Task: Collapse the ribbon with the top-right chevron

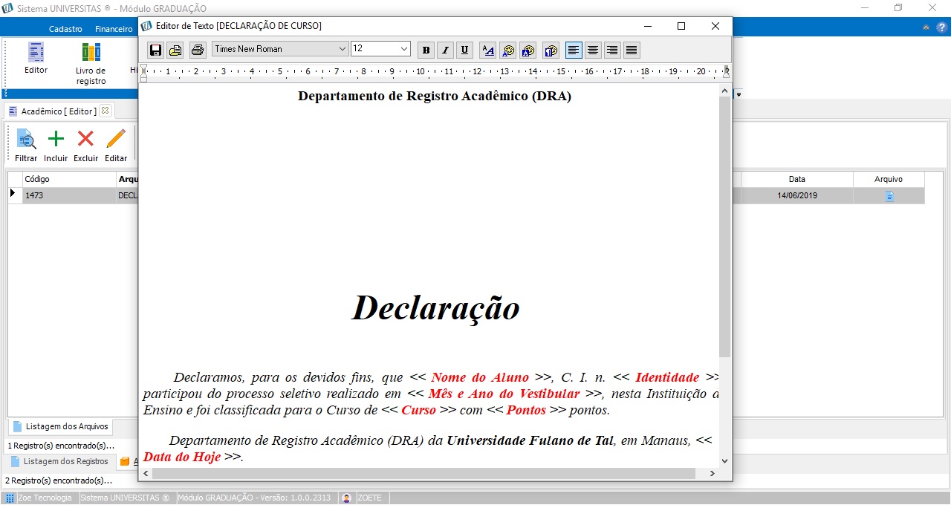Action: pos(926,27)
